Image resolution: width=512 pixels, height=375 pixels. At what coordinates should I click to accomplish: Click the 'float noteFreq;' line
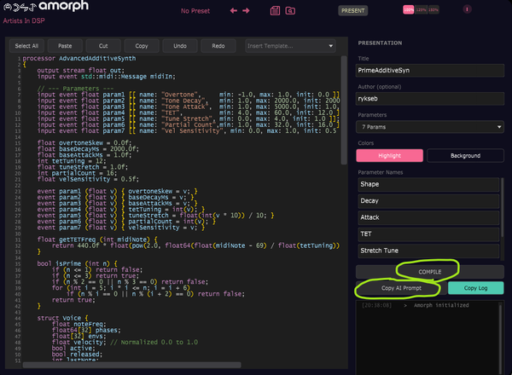pyautogui.click(x=79, y=324)
